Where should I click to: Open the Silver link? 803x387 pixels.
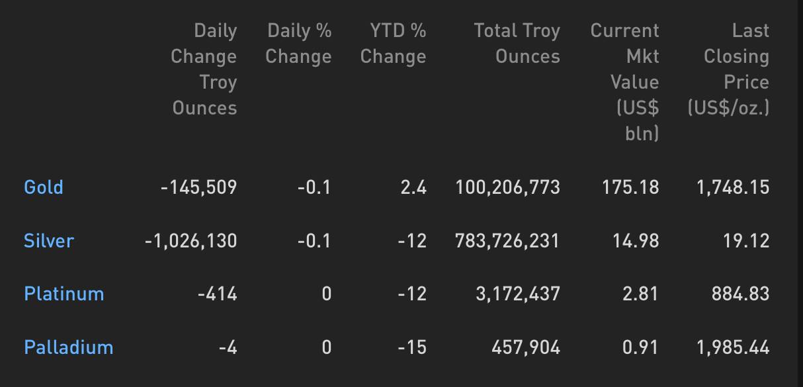click(x=49, y=241)
